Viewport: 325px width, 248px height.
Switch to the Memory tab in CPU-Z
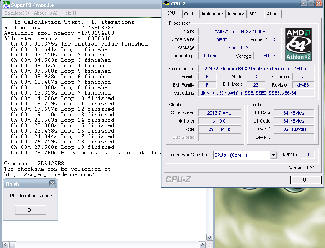pos(236,14)
